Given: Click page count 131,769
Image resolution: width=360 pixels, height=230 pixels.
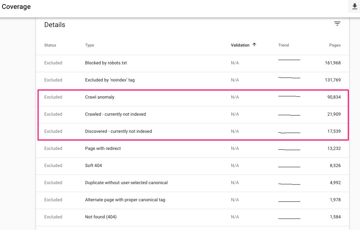Looking at the screenshot, I should [x=333, y=80].
